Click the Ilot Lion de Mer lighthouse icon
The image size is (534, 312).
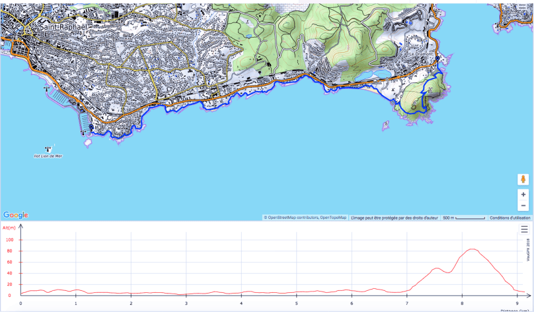[46, 149]
